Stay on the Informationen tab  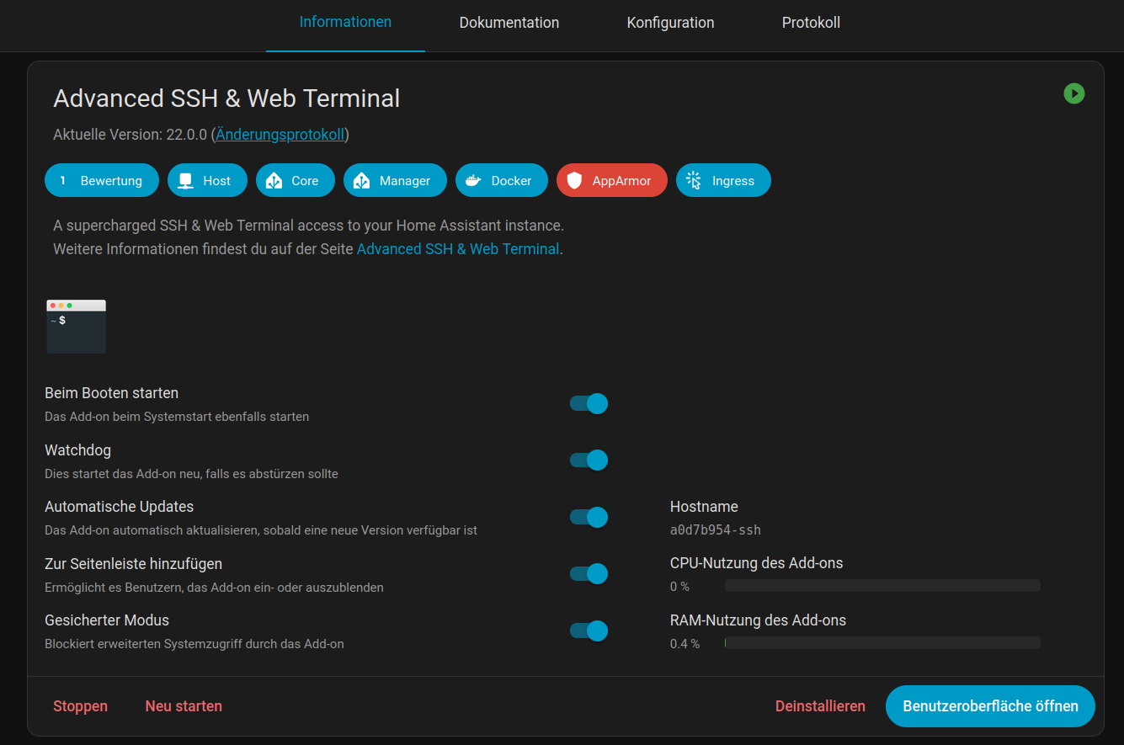[x=345, y=23]
